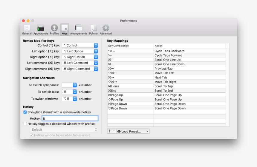Add a new key mapping with plus
Image resolution: width=257 pixels, height=167 pixels.
[109, 131]
